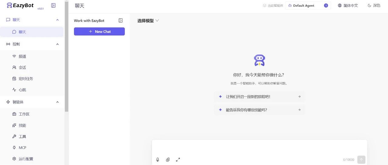Click the sidebar vertical scrollbar
388x165 pixels.
[67, 56]
